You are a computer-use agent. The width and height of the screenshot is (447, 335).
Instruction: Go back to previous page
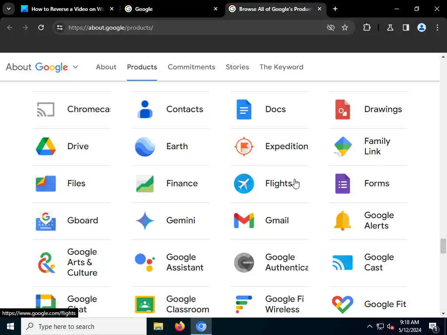click(10, 27)
